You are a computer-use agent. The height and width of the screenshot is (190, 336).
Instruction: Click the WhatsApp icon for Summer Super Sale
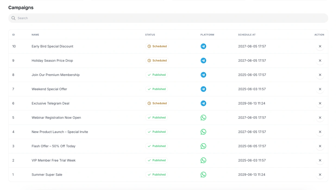pyautogui.click(x=203, y=175)
